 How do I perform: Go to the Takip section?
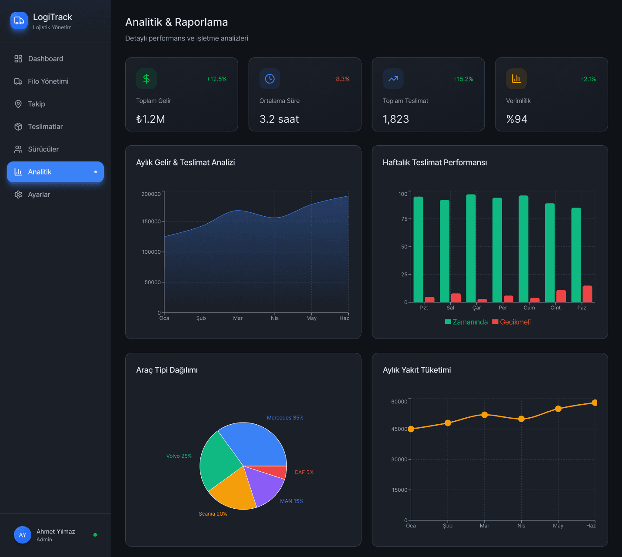(56, 104)
